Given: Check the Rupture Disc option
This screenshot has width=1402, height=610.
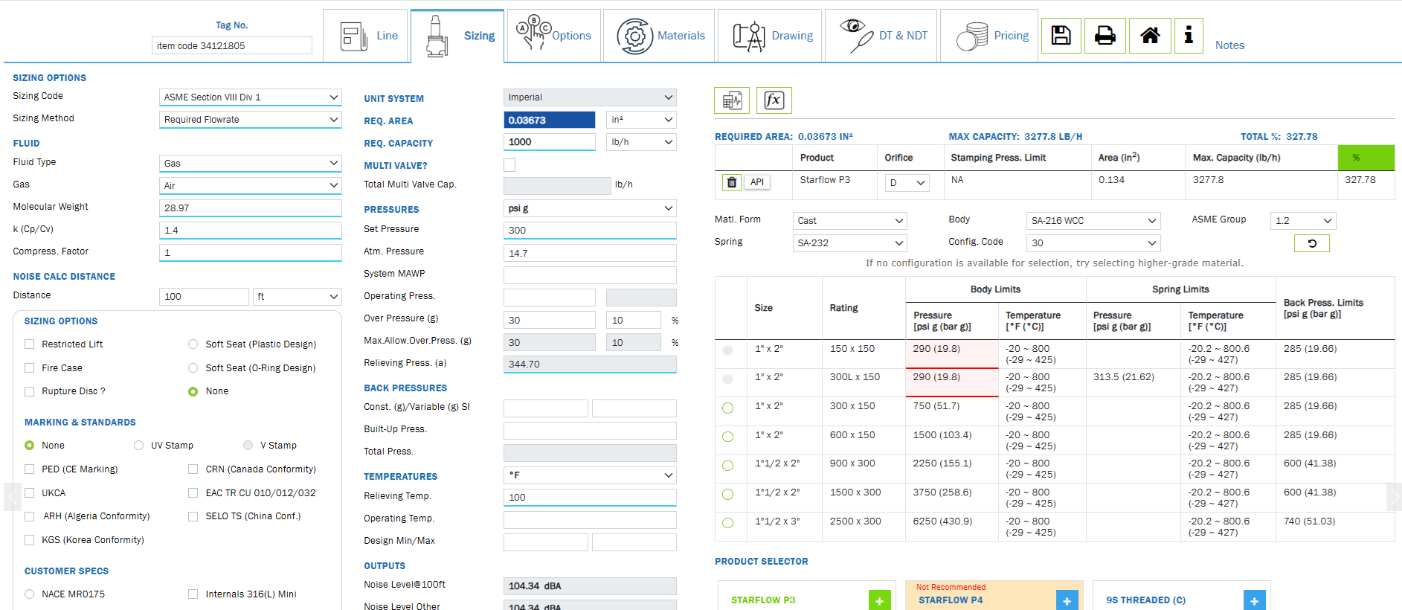Looking at the screenshot, I should coord(30,391).
